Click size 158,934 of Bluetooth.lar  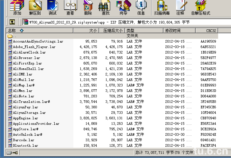click(x=90, y=145)
